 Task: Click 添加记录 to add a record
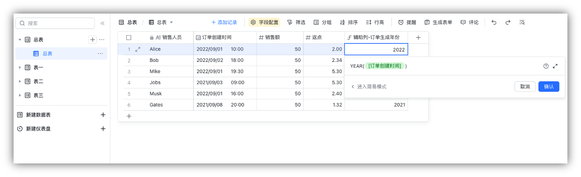224,22
